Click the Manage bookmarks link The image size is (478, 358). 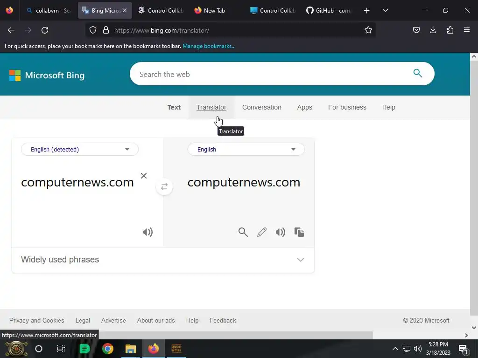click(x=209, y=46)
